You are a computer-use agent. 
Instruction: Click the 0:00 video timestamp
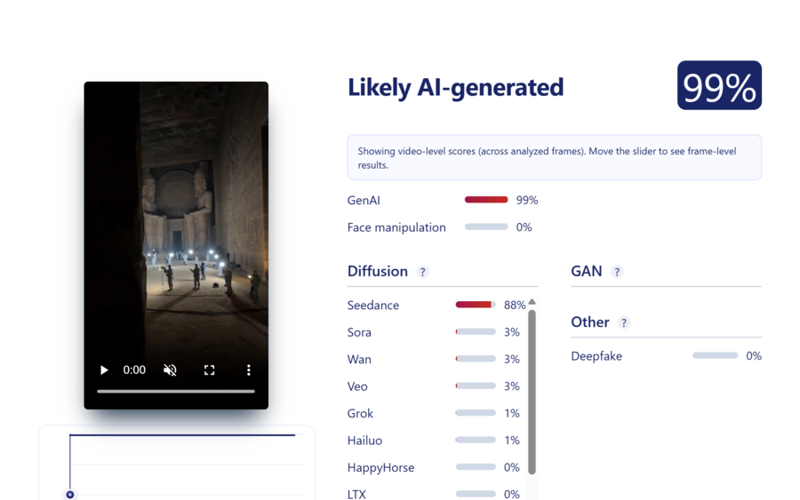click(134, 370)
